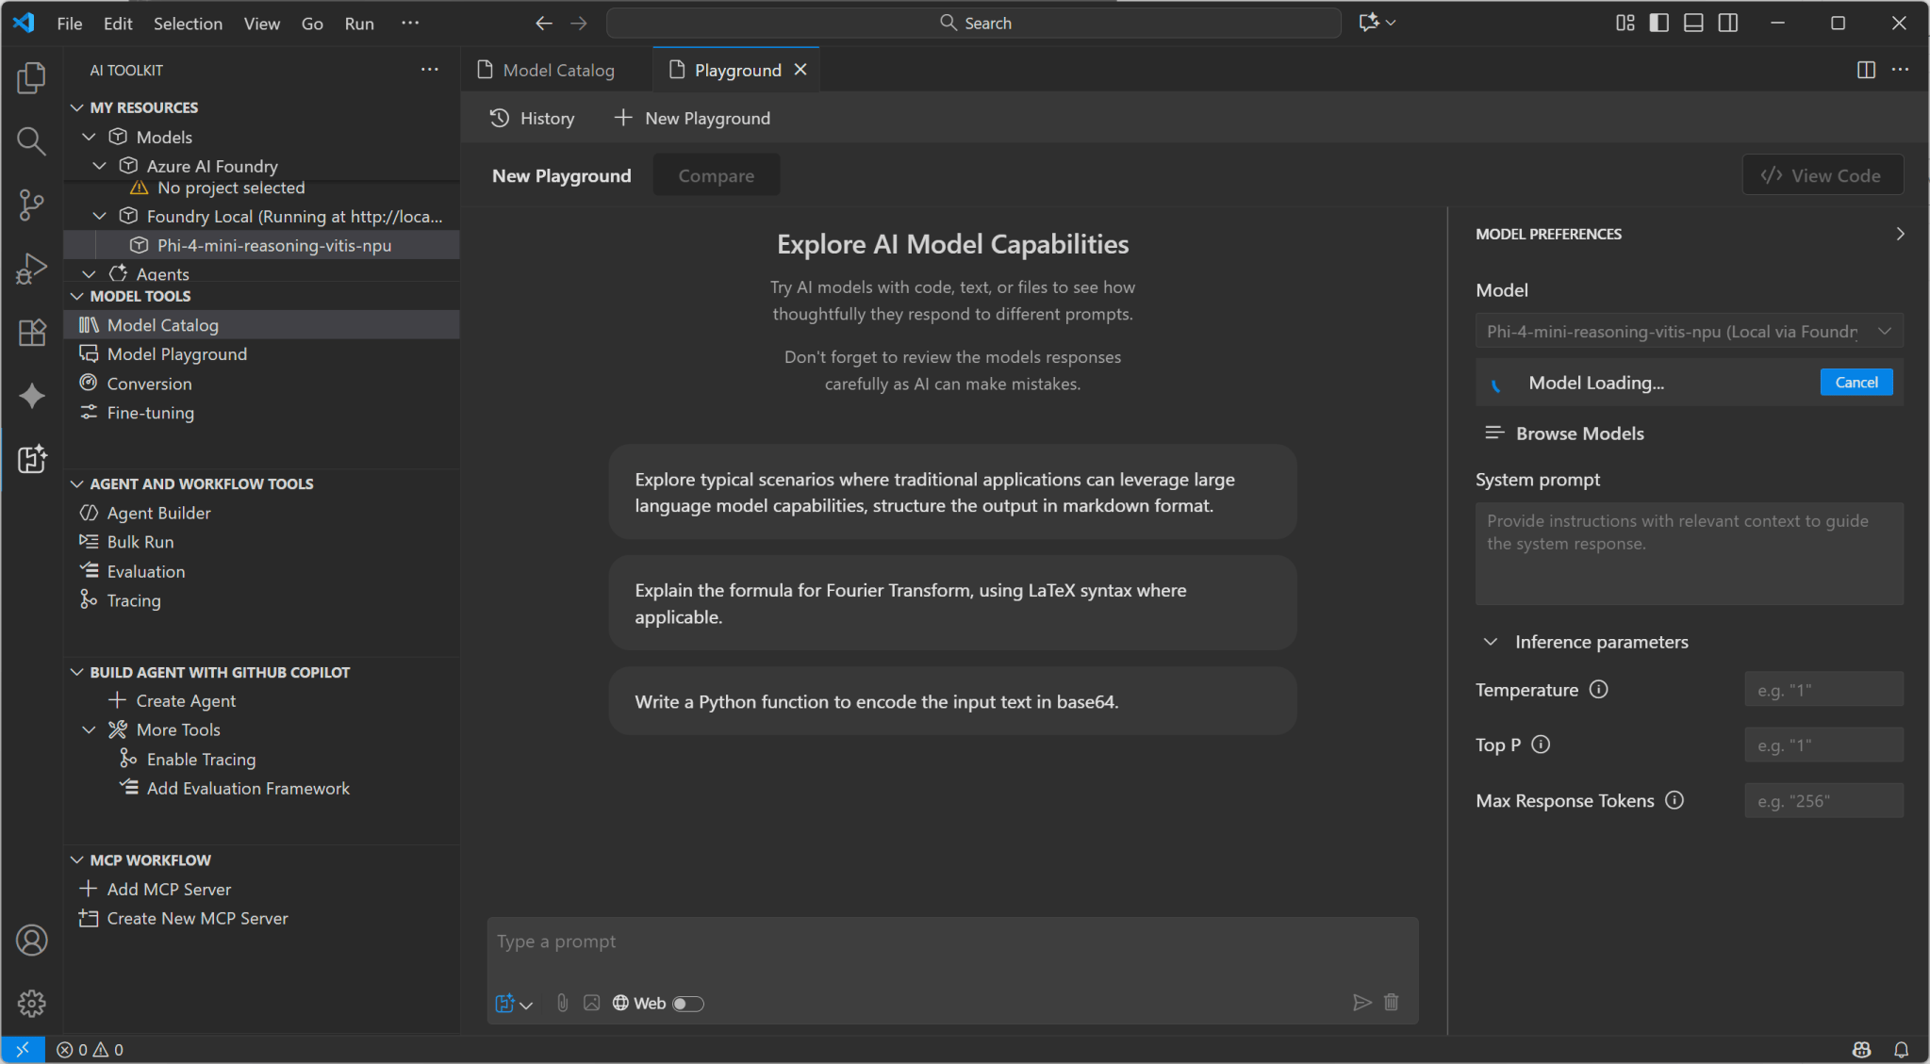Open Accounts menu in activity bar

(x=31, y=941)
